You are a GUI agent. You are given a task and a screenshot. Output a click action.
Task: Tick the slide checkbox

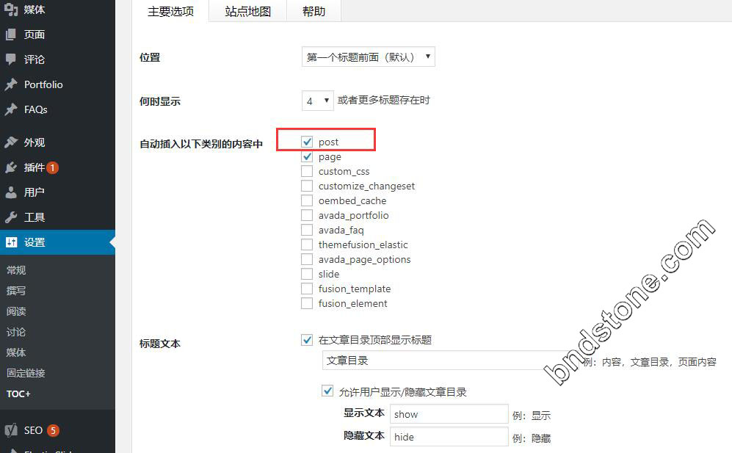(x=307, y=274)
